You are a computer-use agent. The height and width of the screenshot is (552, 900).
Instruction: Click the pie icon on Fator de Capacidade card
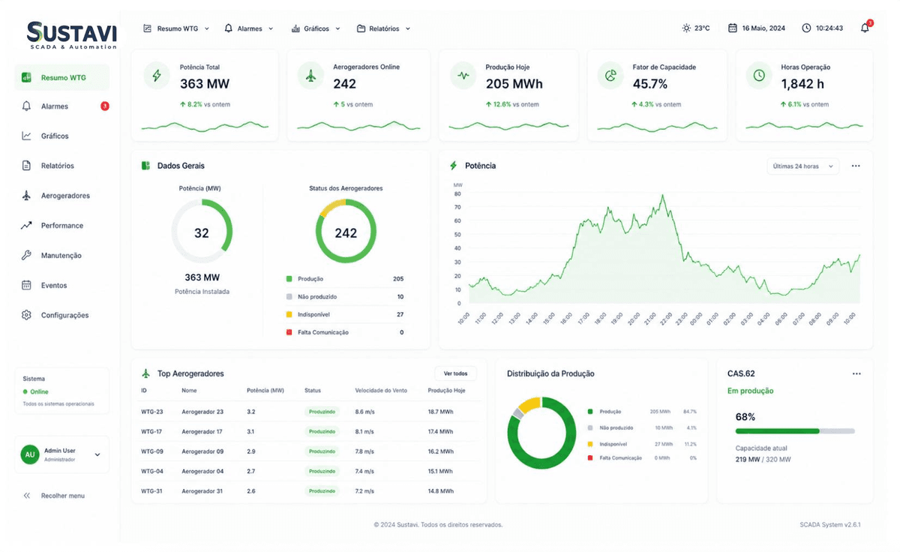610,76
